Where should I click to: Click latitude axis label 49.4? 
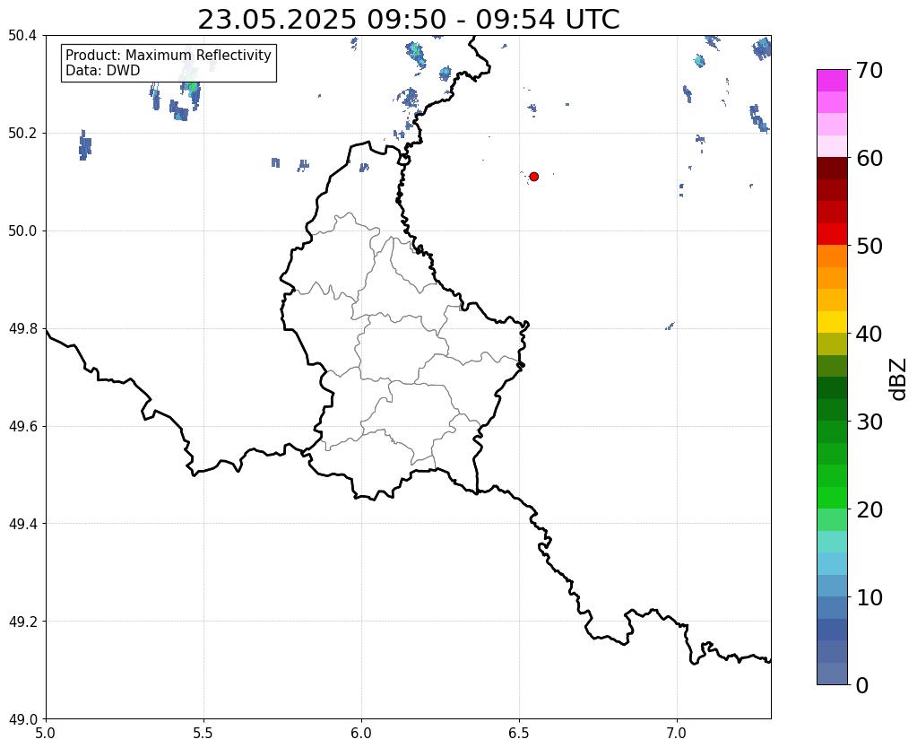(x=22, y=524)
